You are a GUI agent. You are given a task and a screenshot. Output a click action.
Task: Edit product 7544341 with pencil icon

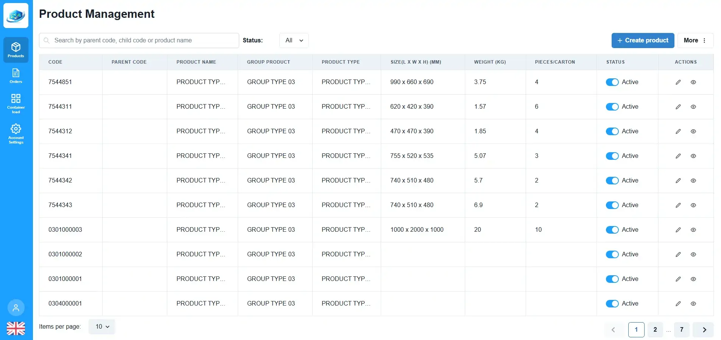point(678,156)
